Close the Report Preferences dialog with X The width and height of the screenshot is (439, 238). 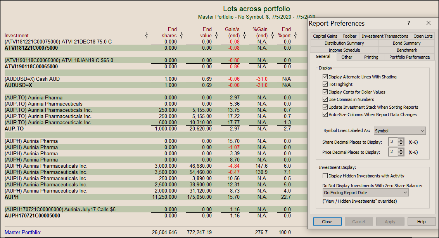coord(429,23)
